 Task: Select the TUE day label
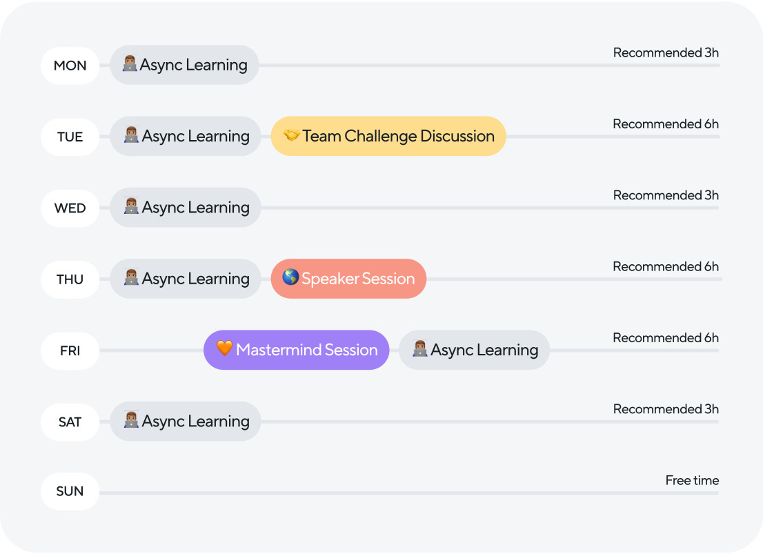(70, 137)
